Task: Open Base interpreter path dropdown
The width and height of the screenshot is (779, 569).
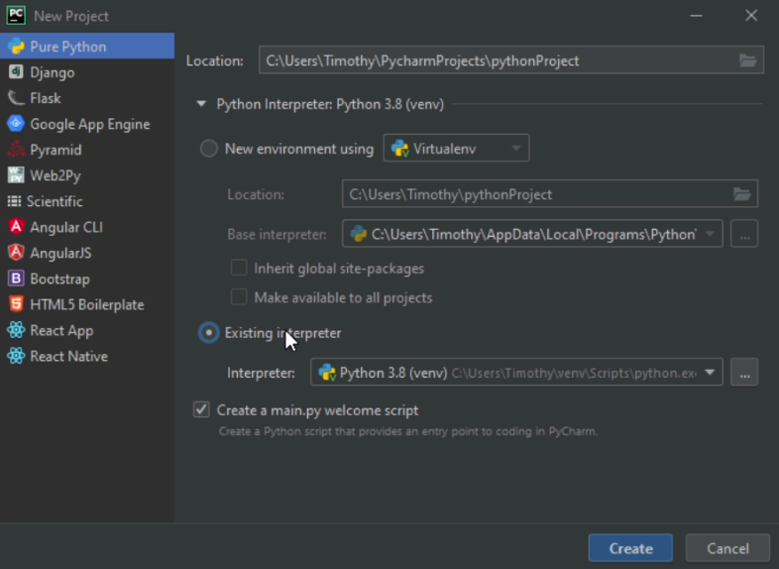Action: [x=710, y=234]
